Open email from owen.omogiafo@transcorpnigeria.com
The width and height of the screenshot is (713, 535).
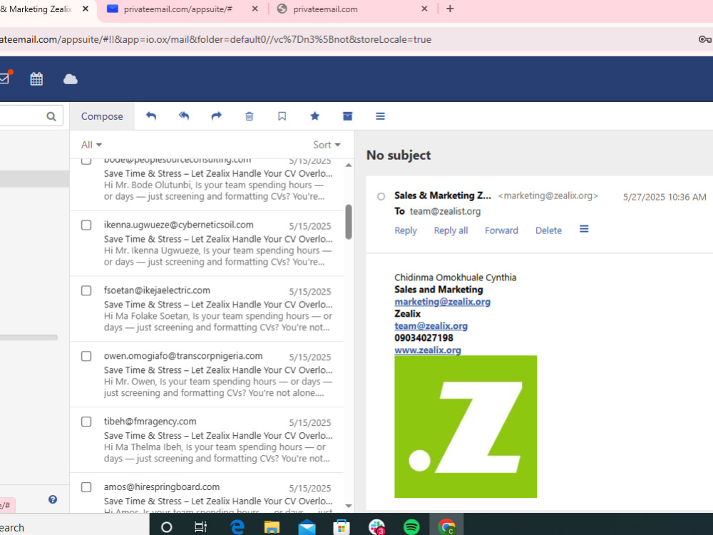coord(207,374)
